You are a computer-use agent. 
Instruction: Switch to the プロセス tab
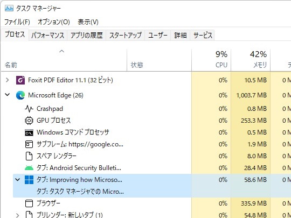point(15,34)
